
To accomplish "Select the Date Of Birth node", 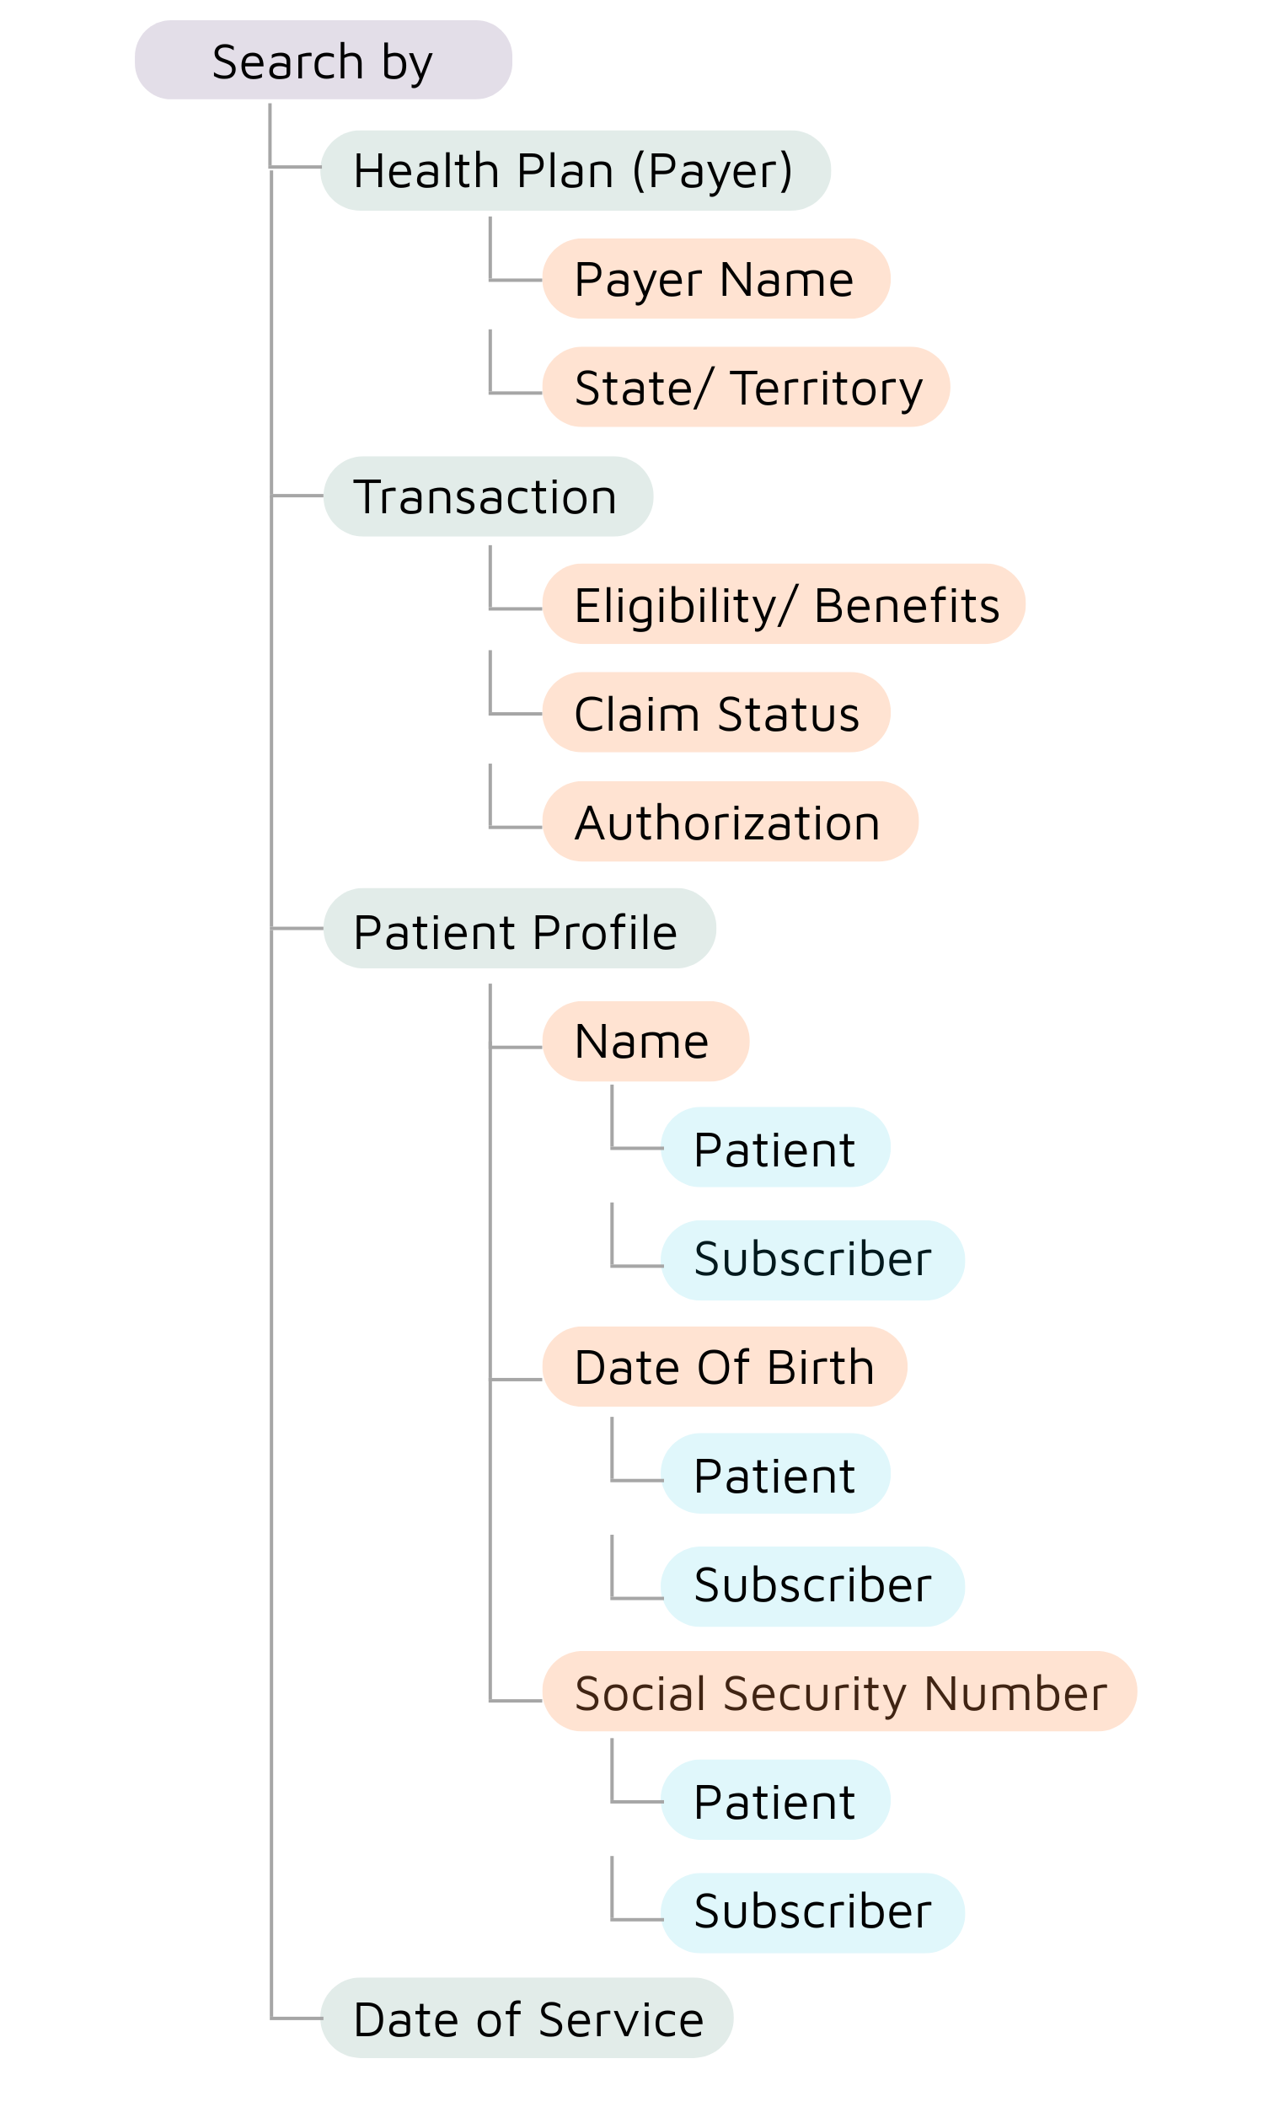I will (724, 1366).
